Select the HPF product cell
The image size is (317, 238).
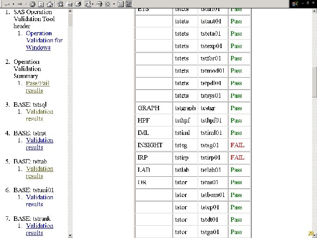(154, 120)
